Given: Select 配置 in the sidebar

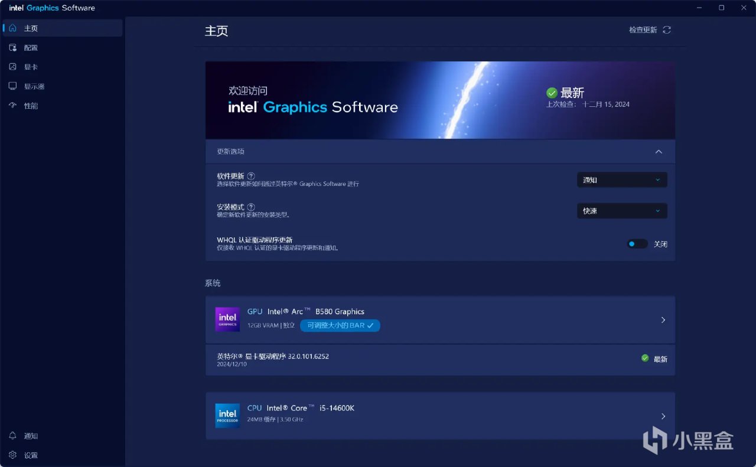Looking at the screenshot, I should click(63, 48).
